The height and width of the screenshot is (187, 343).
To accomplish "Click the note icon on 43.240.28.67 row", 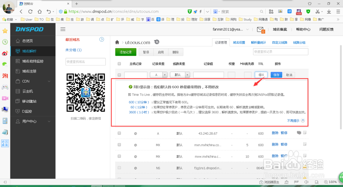I will point(305,133).
